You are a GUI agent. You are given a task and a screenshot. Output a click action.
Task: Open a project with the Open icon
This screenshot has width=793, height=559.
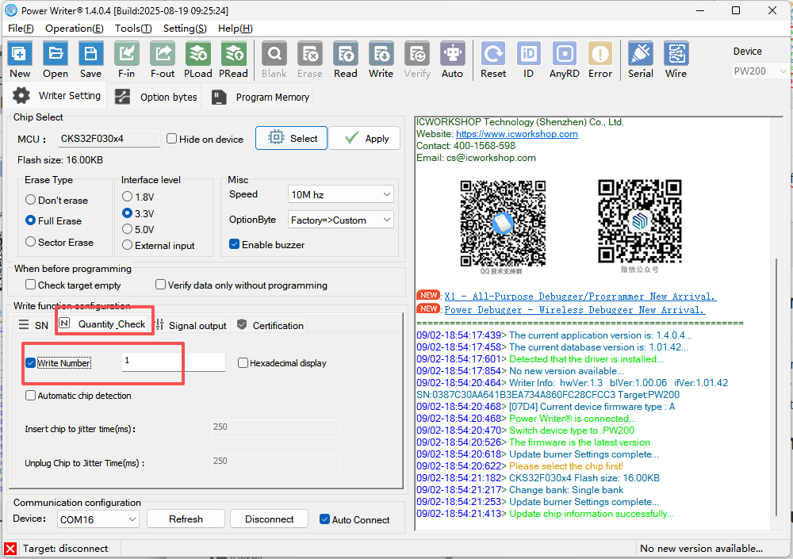click(56, 54)
